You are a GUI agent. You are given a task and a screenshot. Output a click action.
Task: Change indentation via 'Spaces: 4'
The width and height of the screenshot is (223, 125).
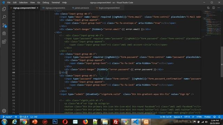pyautogui.click(x=178, y=117)
